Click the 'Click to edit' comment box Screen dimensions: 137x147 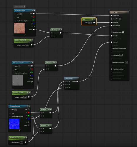(19, 6)
